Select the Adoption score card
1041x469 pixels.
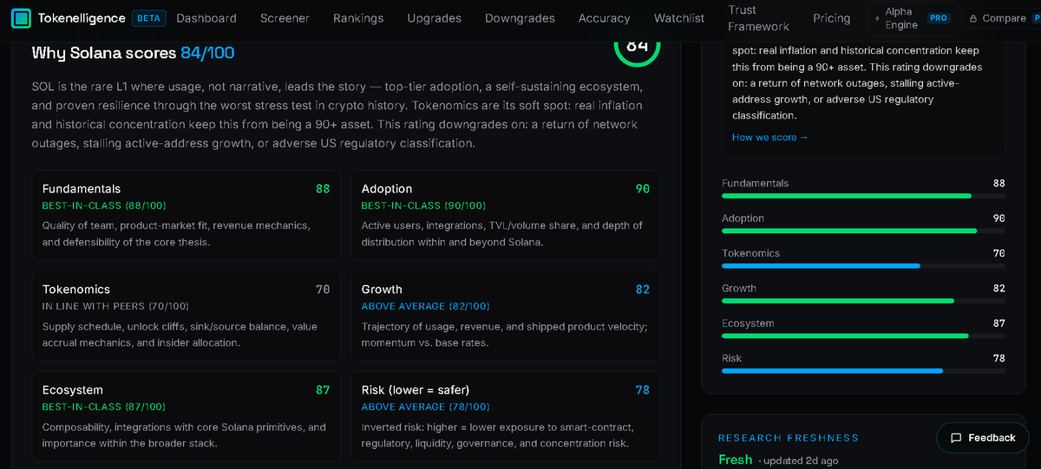[x=505, y=215]
